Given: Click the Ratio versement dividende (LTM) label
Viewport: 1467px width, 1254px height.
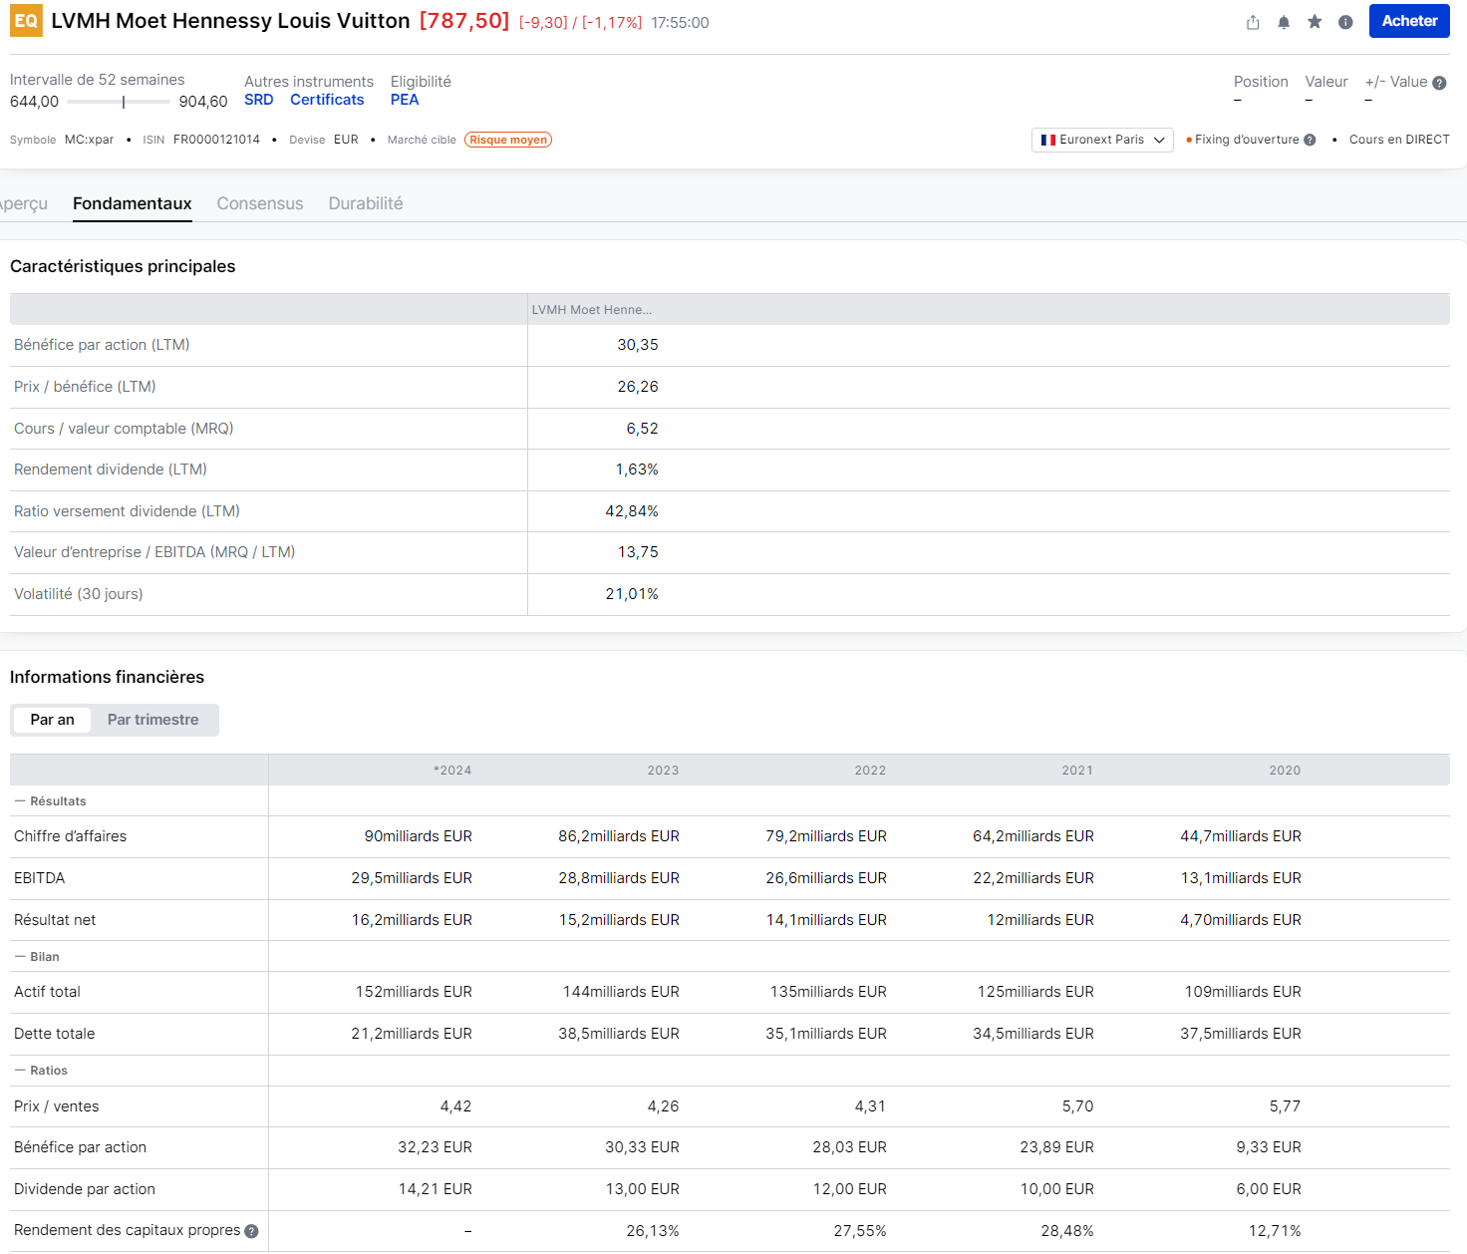Looking at the screenshot, I should [127, 511].
